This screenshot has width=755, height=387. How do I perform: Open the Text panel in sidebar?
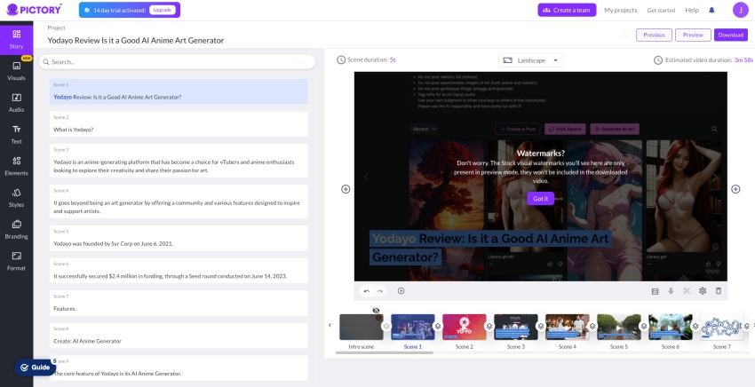[x=16, y=135]
